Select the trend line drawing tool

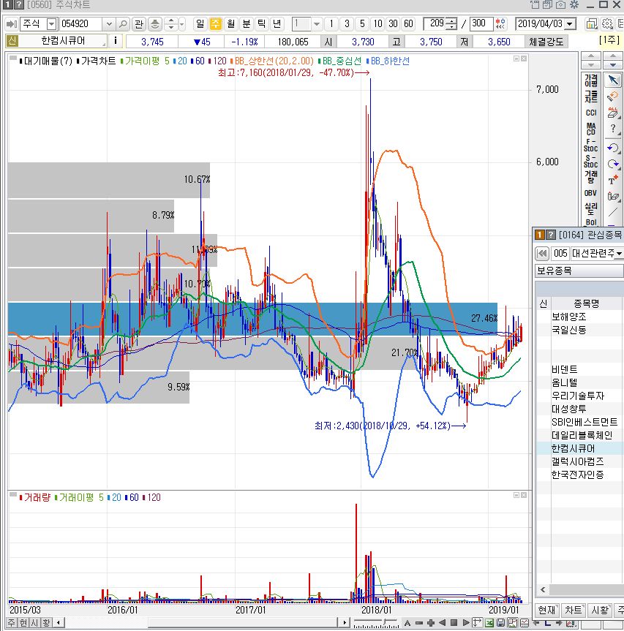(613, 212)
